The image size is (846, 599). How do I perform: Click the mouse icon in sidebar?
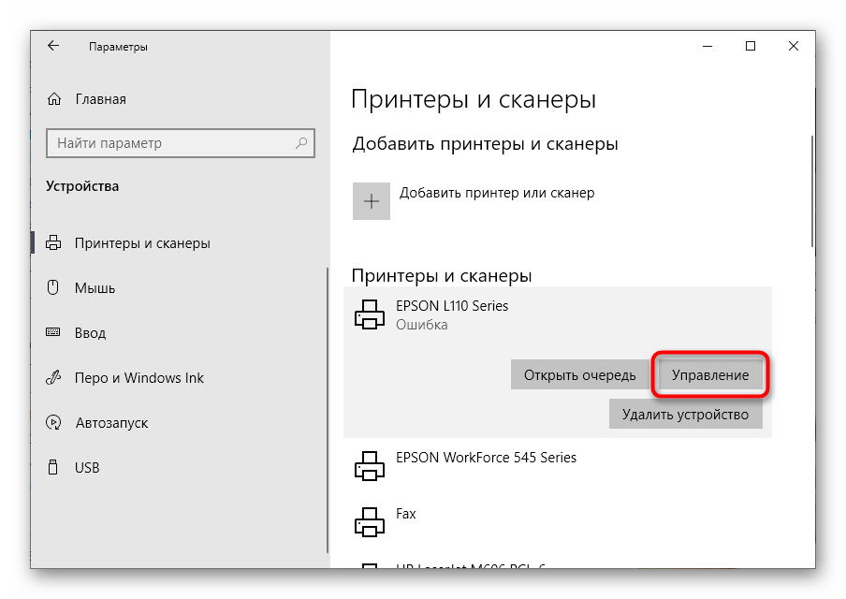pyautogui.click(x=54, y=288)
